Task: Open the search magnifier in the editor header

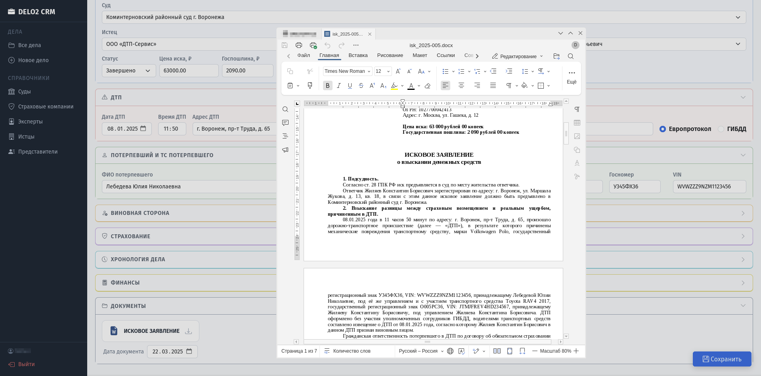Action: [571, 56]
